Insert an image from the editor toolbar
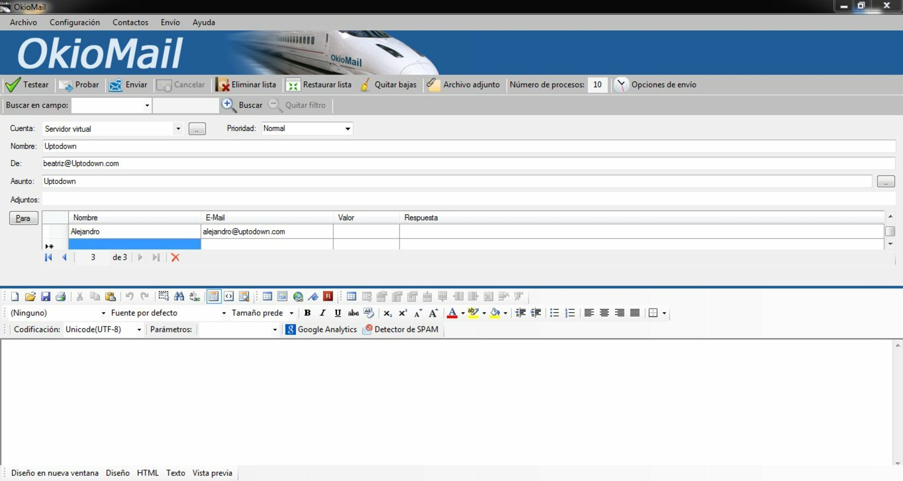The image size is (903, 481). (x=282, y=296)
